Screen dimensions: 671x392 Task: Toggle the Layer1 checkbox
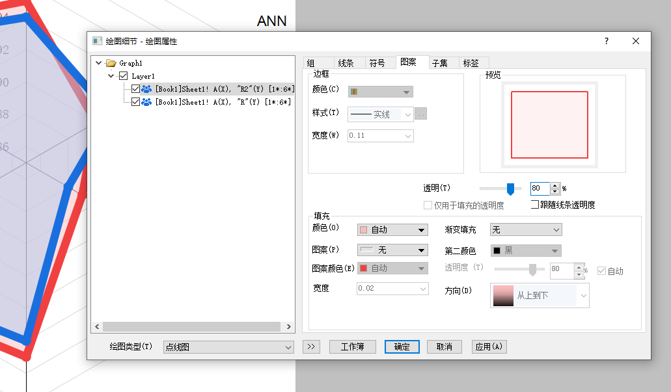[123, 76]
